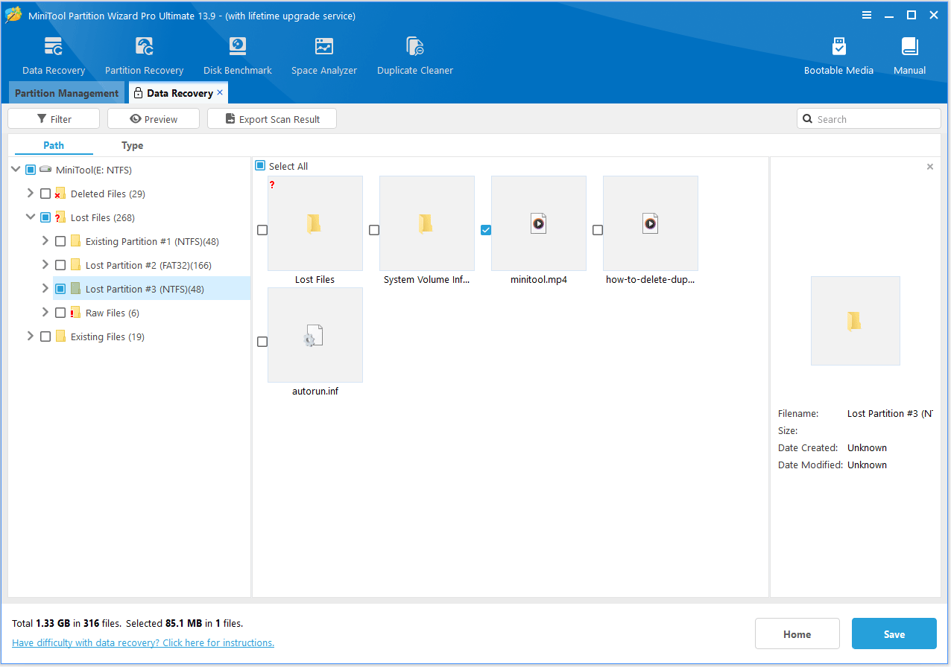Expand the Raw Files (6) node
The width and height of the screenshot is (951, 667).
point(45,313)
